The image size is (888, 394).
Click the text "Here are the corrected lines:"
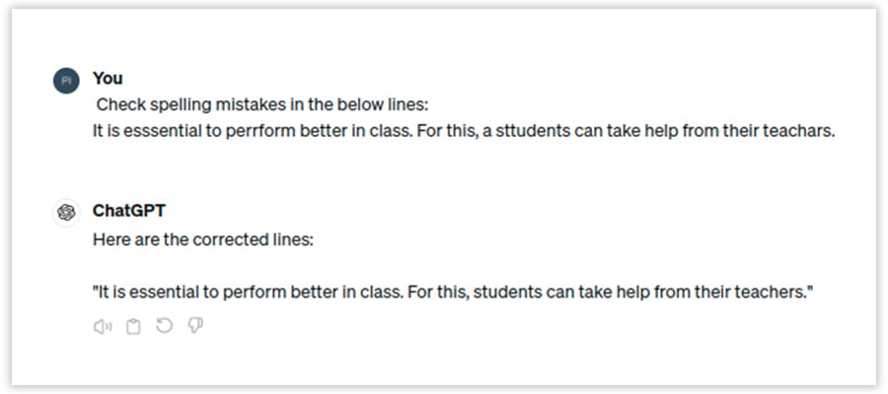(x=202, y=238)
